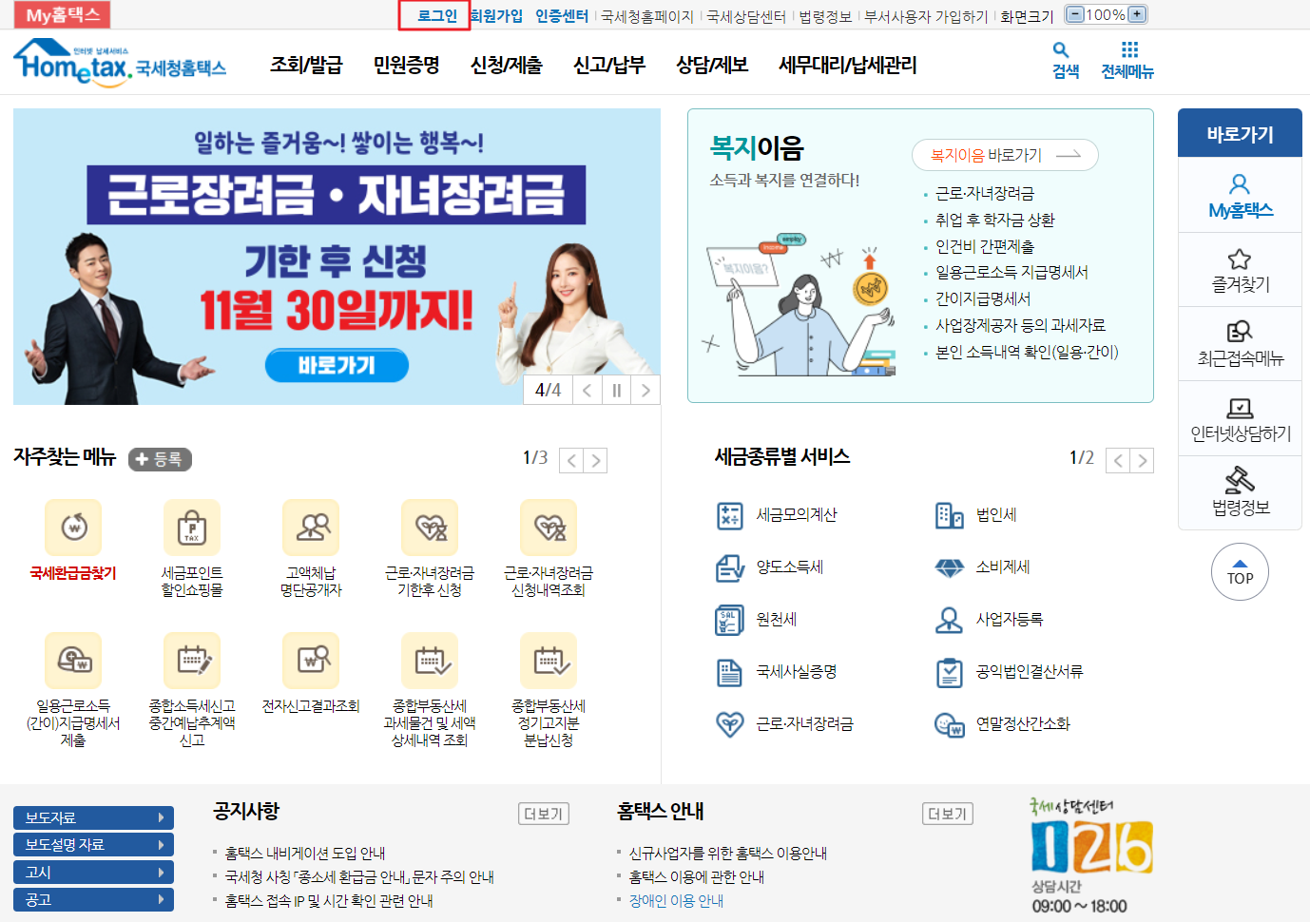Viewport: 1310px width, 922px height.
Task: Open notice 홈택스 내비게이션 도입 안내
Action: coord(305,854)
